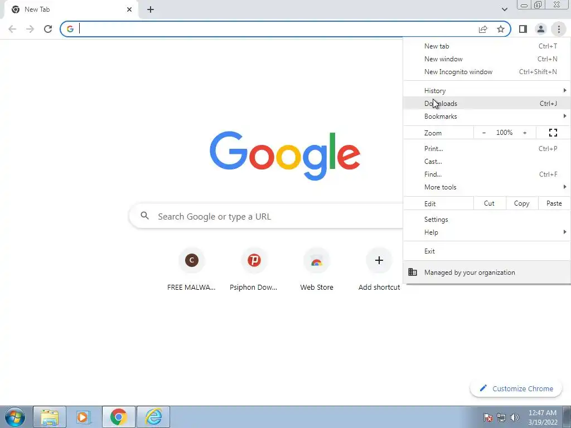Click the Search Google or type a URL box
The image size is (571, 428).
pos(267,217)
